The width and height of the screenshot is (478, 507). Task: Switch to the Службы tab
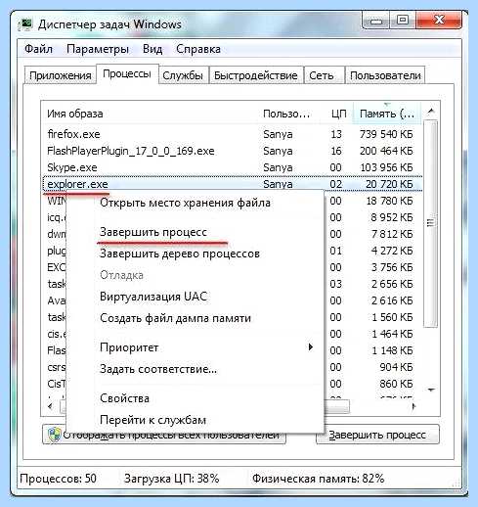[183, 75]
